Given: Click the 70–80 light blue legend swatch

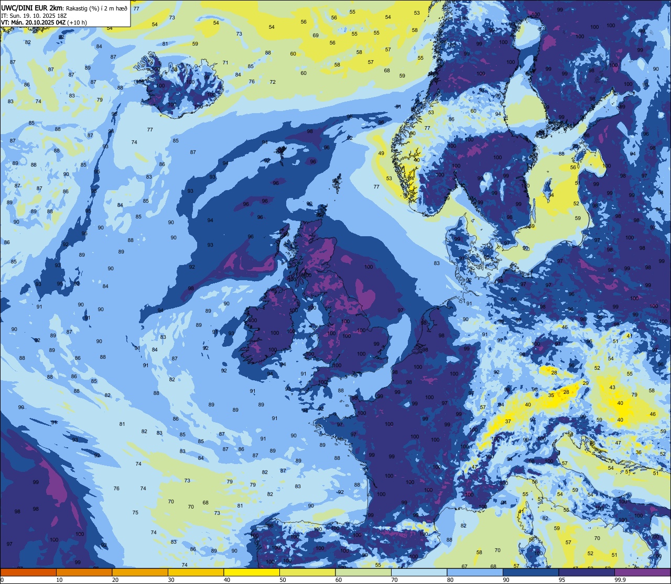Looking at the screenshot, I should (x=419, y=572).
